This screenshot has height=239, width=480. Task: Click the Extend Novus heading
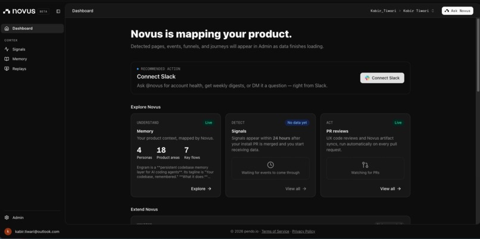pyautogui.click(x=144, y=209)
